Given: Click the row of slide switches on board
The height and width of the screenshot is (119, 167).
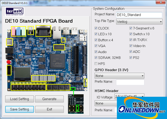Looking at the screenshot, I should [28, 88].
